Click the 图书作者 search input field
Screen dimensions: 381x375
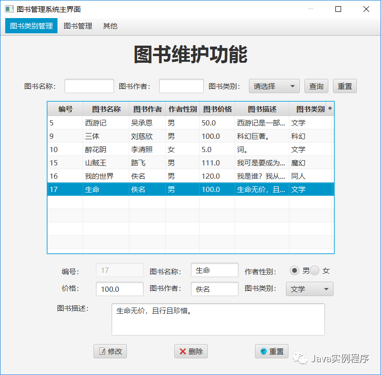click(x=181, y=86)
